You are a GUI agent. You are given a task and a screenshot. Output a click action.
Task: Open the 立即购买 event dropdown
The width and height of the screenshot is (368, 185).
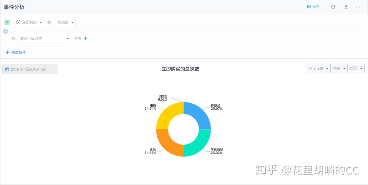pos(28,22)
